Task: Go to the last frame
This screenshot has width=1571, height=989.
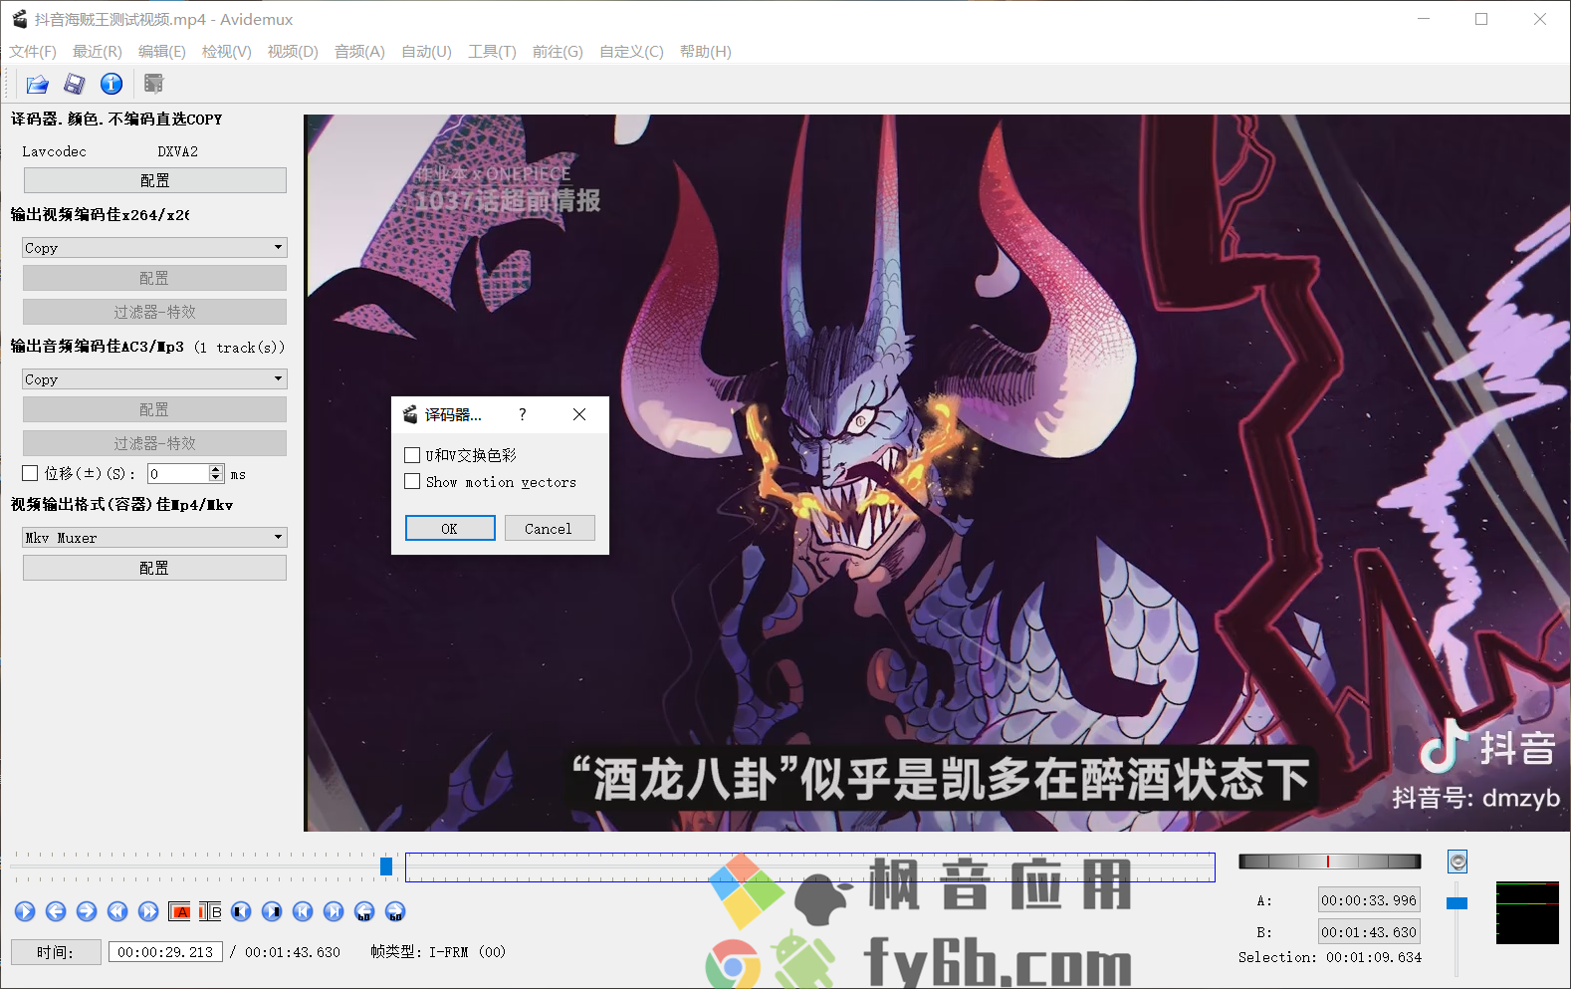Action: 334,911
